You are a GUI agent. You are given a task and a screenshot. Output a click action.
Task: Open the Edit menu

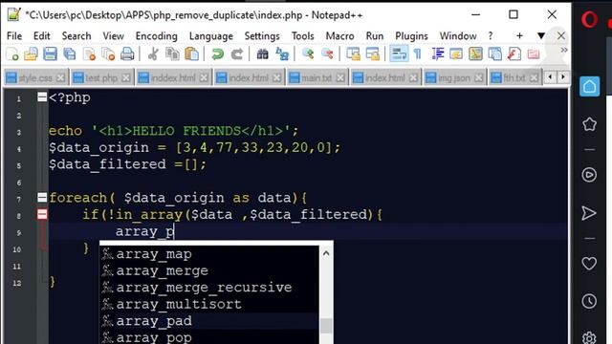42,36
